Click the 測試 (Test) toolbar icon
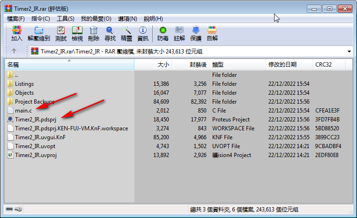Screen dimensions: 357x218 (61, 30)
